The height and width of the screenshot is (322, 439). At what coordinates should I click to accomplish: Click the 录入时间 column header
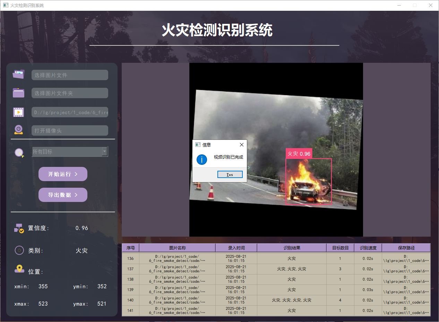[236, 248]
